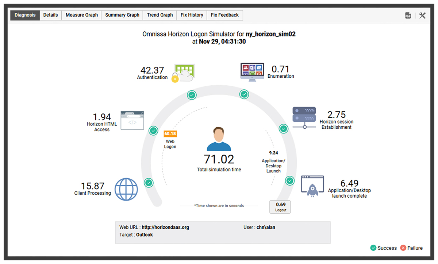The height and width of the screenshot is (264, 438).
Task: Click the green Success legend icon
Action: (373, 248)
